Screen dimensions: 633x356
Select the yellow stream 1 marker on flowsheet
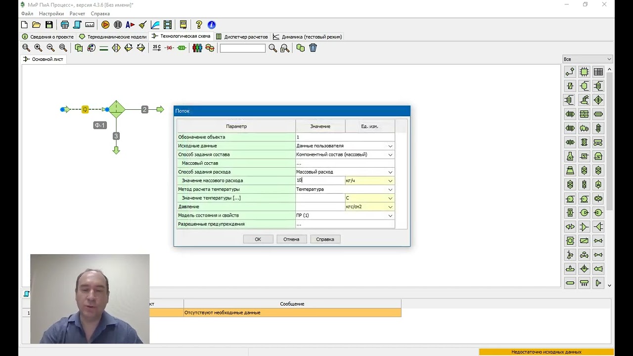point(85,109)
